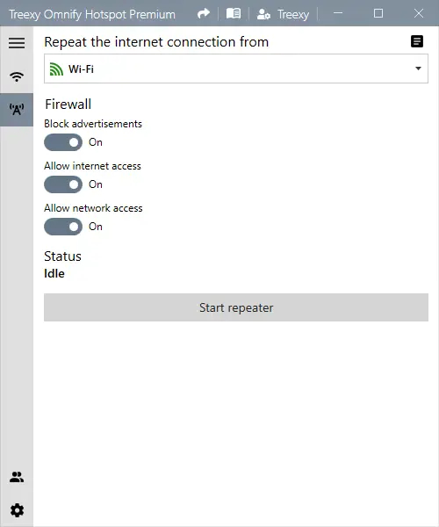Image resolution: width=439 pixels, height=527 pixels.
Task: Disable the Allow internet access switch
Action: pos(63,184)
